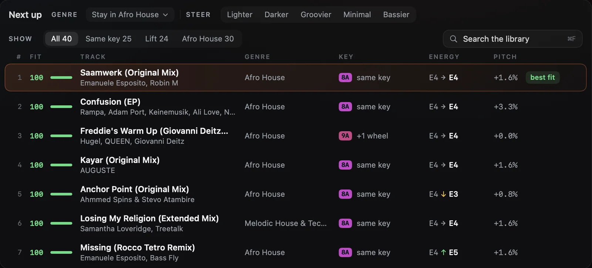Focus the Search the library field
The width and height of the screenshot is (592, 268).
pos(512,39)
